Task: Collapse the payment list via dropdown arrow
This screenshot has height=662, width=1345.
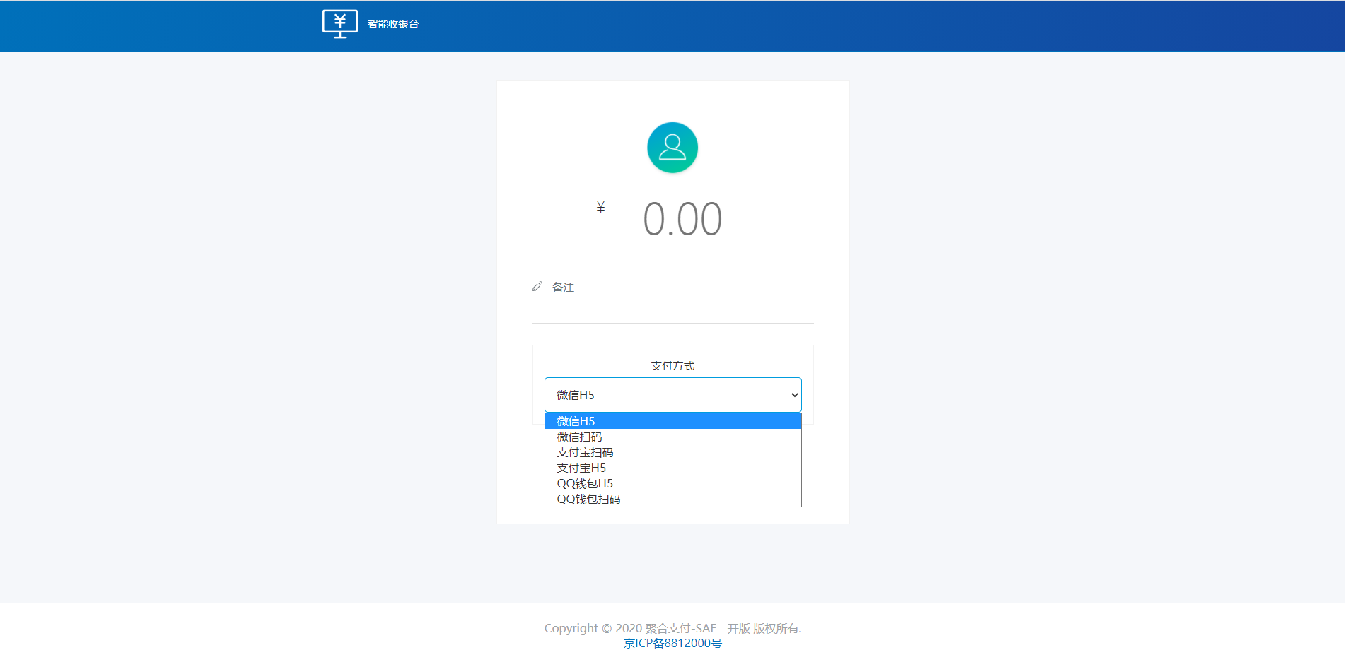Action: (x=794, y=395)
